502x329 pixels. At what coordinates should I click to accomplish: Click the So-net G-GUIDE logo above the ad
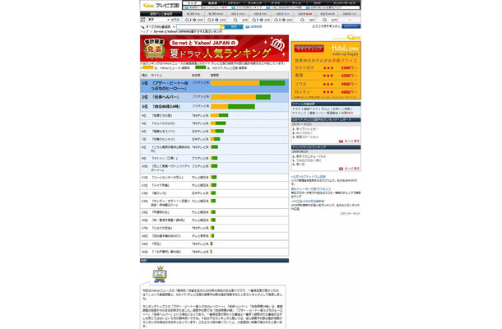click(x=346, y=38)
